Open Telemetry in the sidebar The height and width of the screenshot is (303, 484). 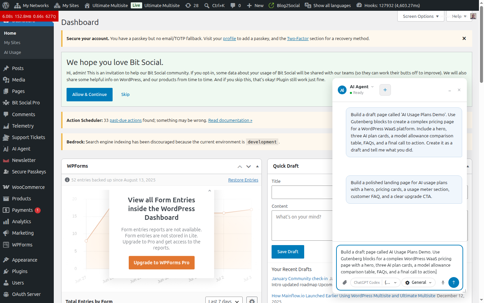(x=27, y=126)
